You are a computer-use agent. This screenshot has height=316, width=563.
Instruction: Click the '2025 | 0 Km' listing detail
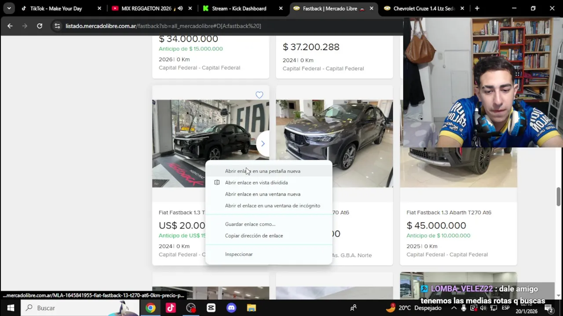click(422, 246)
